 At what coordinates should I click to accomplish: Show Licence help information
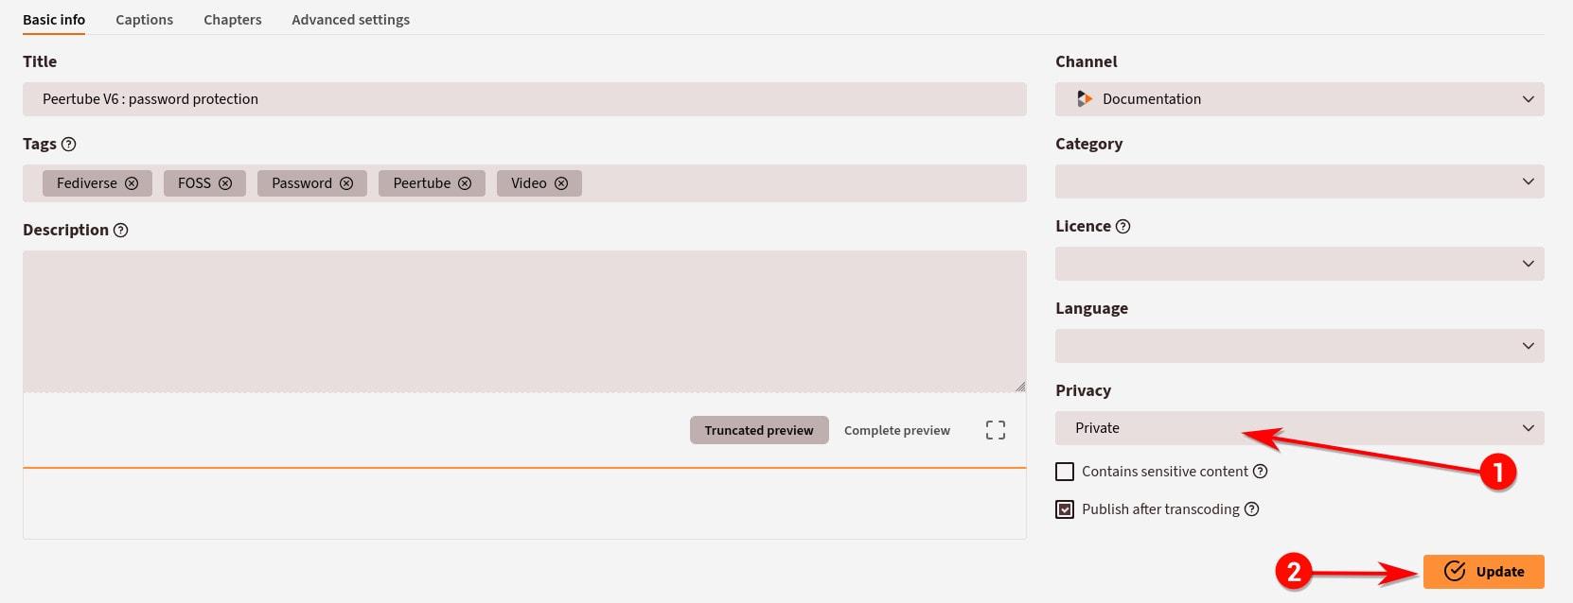pyautogui.click(x=1122, y=227)
